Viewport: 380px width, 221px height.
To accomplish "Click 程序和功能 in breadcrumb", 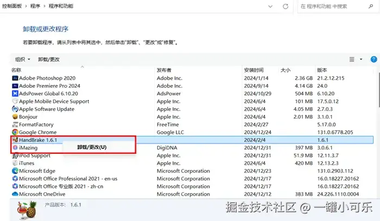I will coord(61,6).
